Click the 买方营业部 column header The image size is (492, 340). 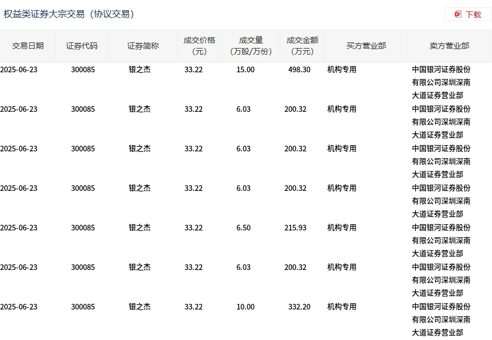(366, 46)
